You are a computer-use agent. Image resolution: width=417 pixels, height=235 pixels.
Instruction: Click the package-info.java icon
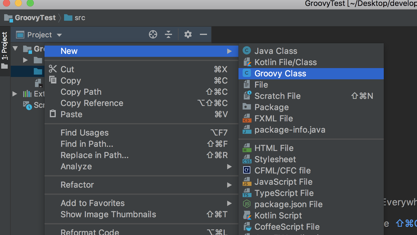[247, 130]
